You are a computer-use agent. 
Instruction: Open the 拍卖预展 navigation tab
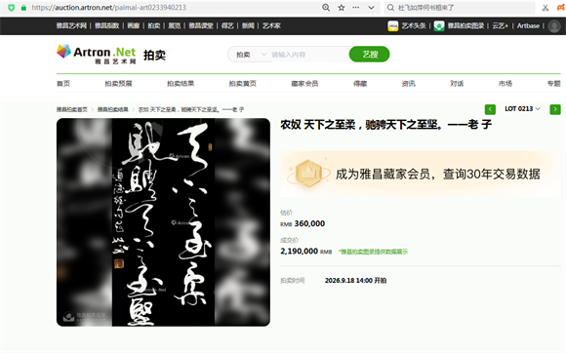click(118, 84)
